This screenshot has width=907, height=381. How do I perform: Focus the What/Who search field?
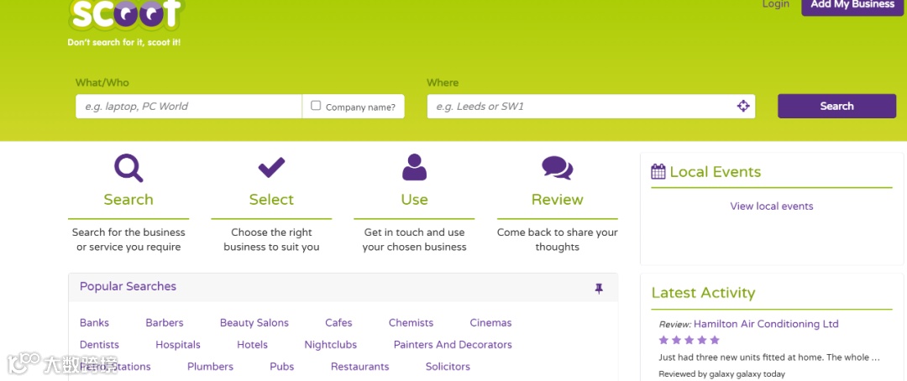189,107
